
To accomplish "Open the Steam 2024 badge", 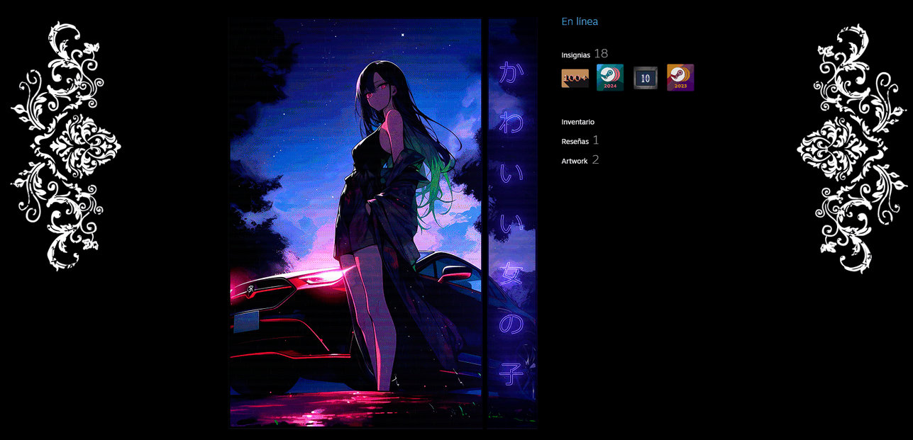I will point(610,78).
